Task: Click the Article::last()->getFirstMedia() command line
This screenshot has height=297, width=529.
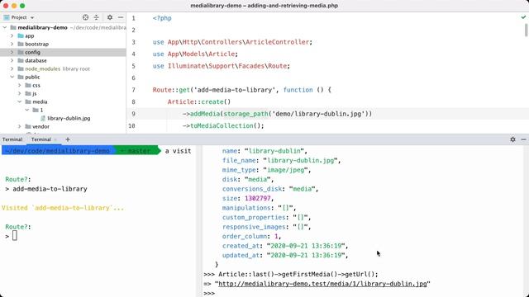Action: point(291,274)
